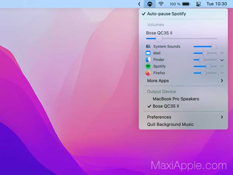
Task: Select MacBook Pro Speakers as output
Action: [x=183, y=99]
